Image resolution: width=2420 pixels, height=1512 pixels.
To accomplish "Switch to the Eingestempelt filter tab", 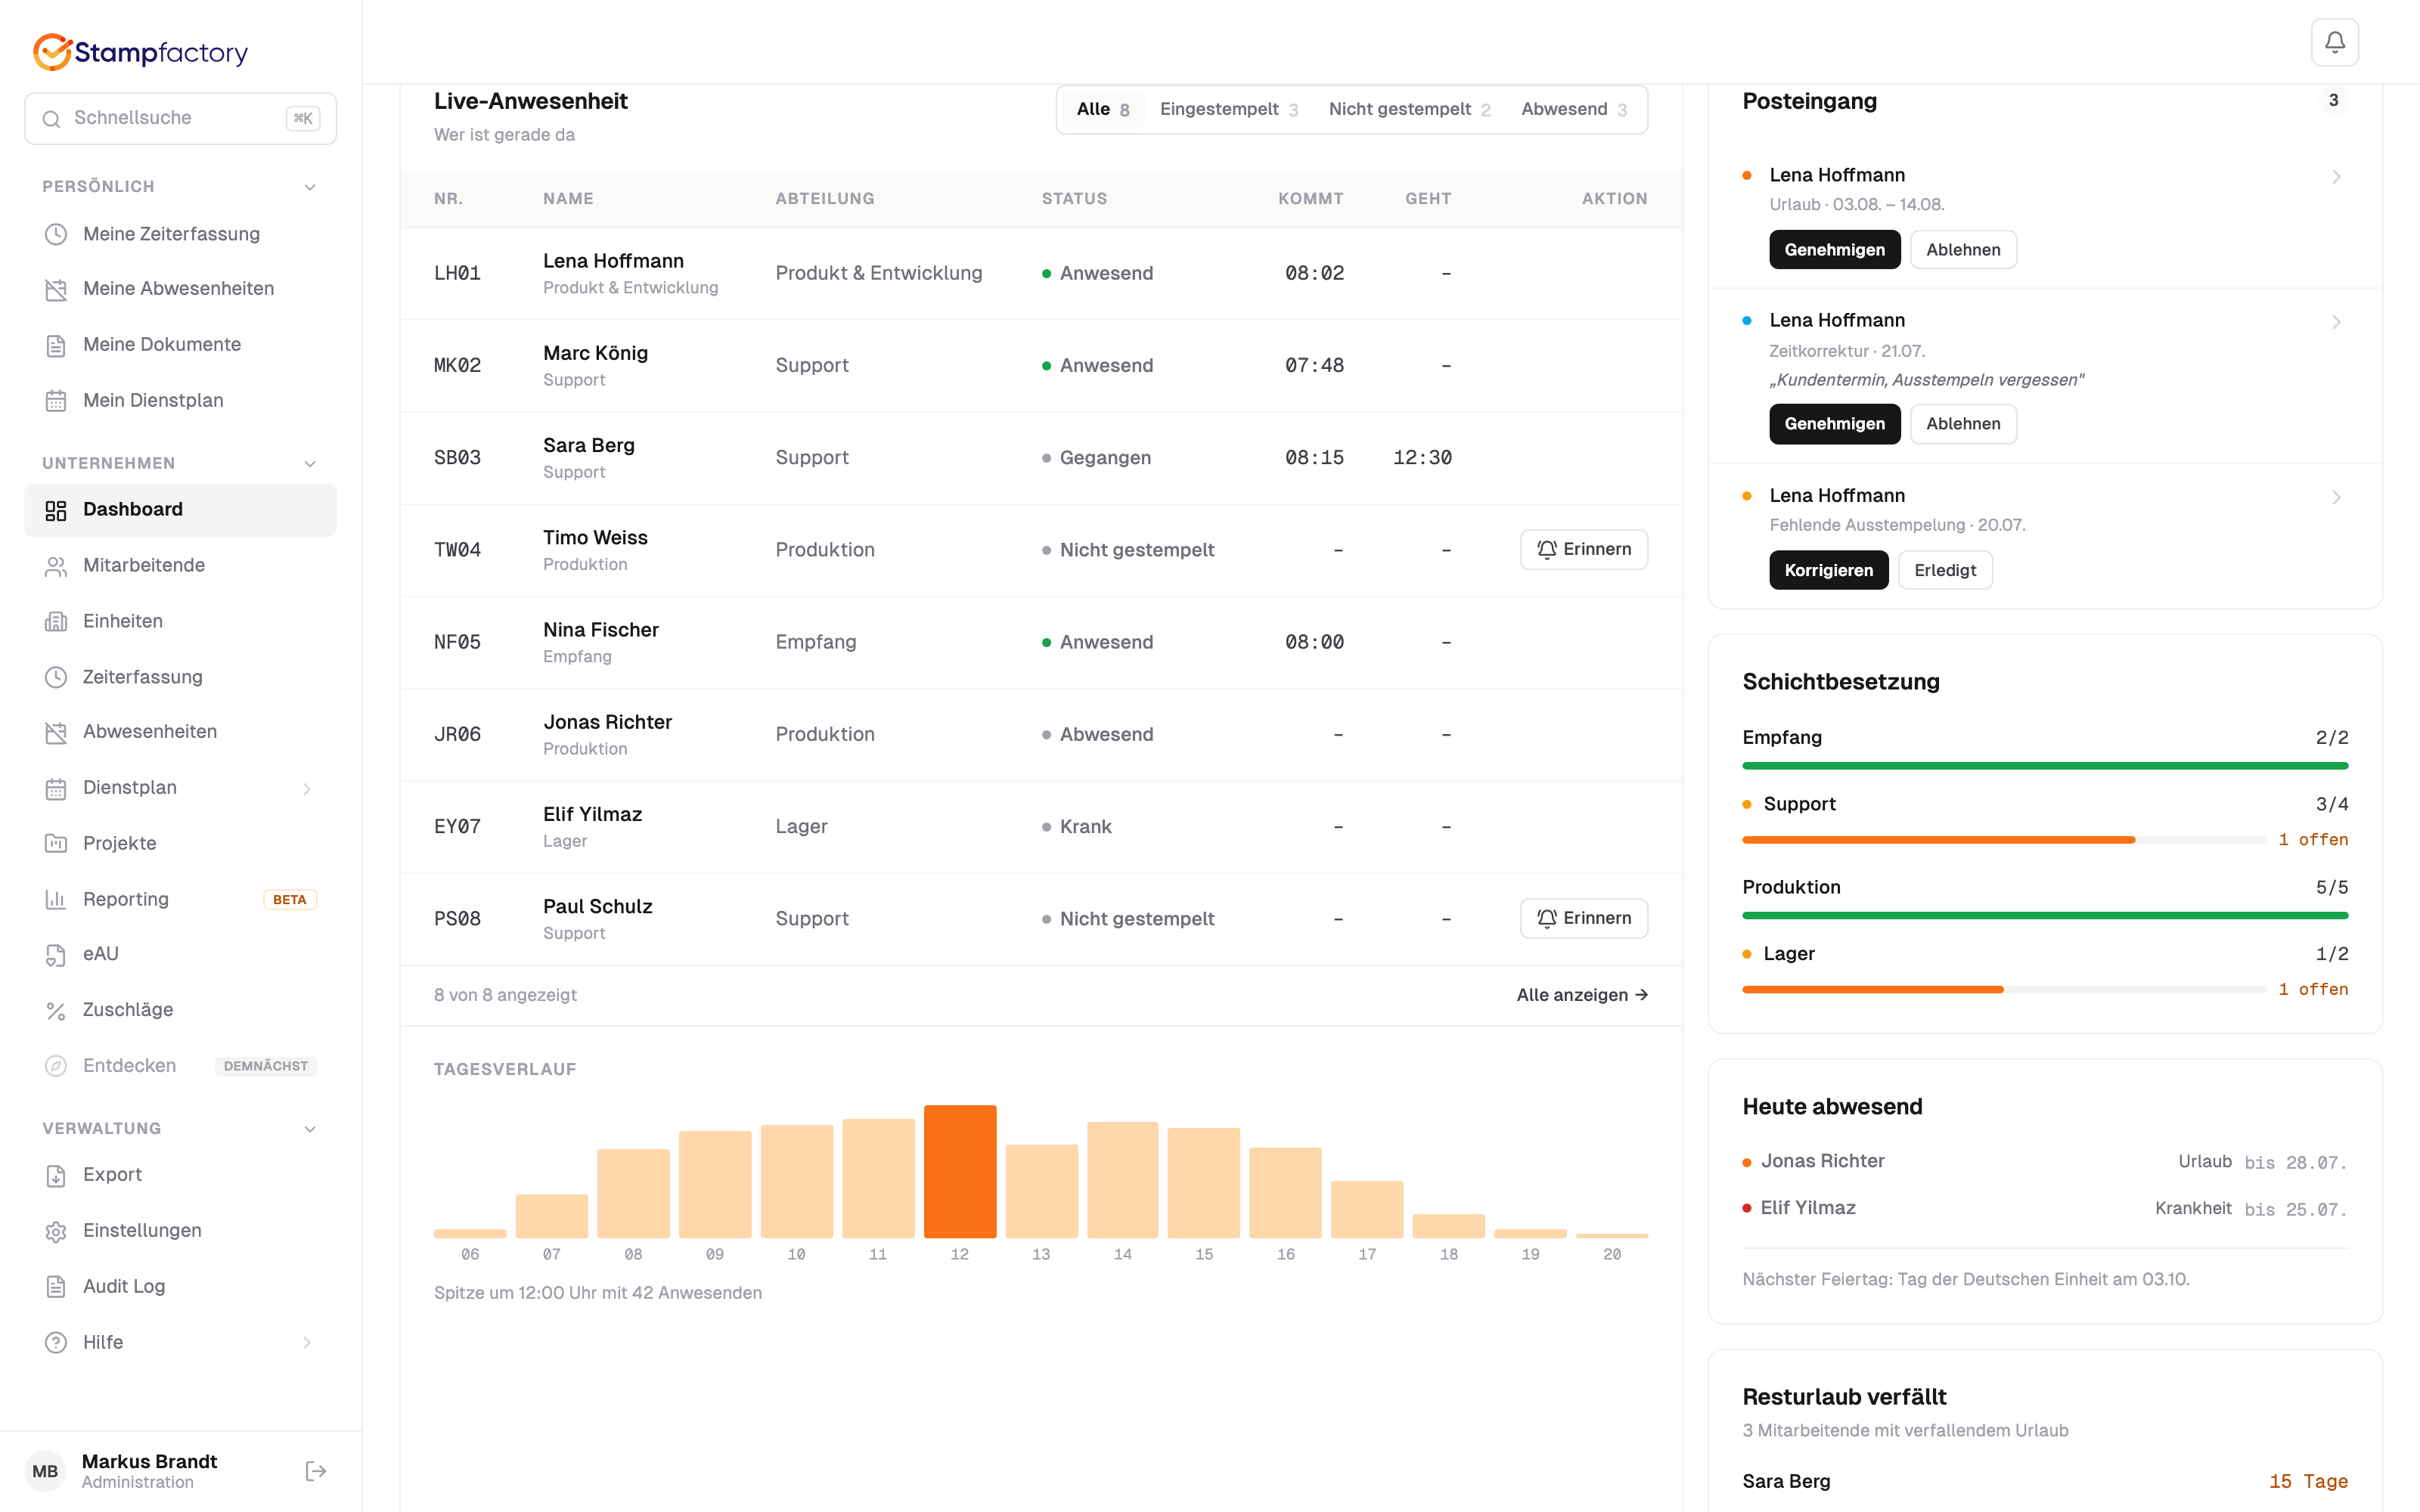I will tap(1229, 109).
